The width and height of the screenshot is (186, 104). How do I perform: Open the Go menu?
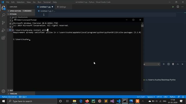(x=34, y=2)
